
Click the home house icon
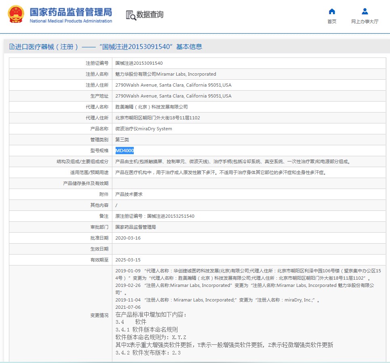pos(332,11)
